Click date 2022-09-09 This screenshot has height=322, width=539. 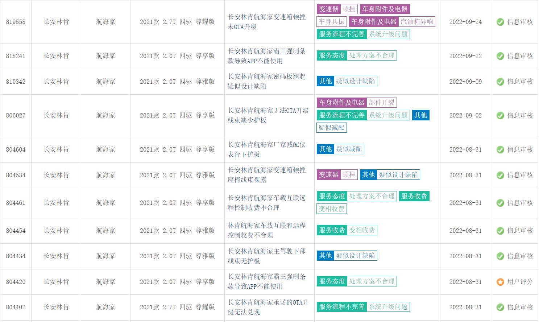[x=465, y=82]
